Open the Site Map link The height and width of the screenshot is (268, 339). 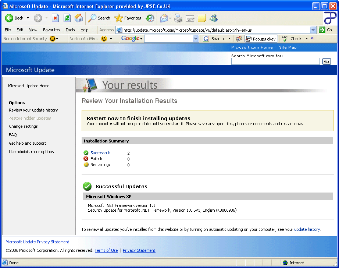point(288,47)
